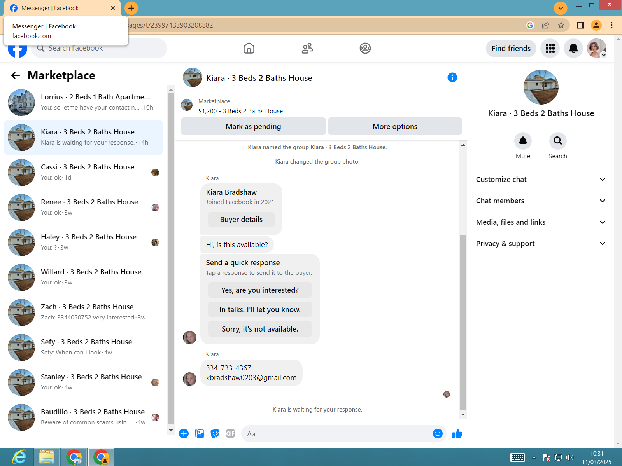Open the Lorrius 2 Beds 1 Bath conversation
Screen dimensions: 622x466
click(83, 103)
